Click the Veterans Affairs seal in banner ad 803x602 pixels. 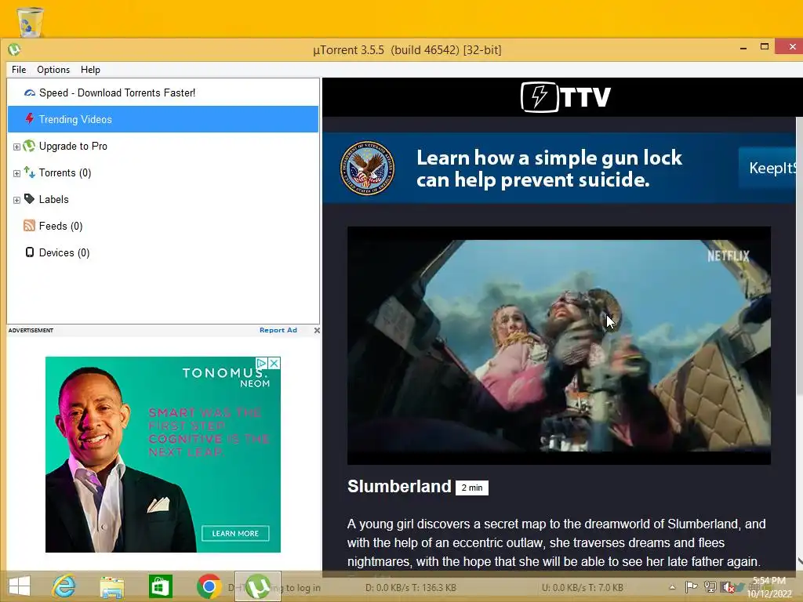(367, 168)
